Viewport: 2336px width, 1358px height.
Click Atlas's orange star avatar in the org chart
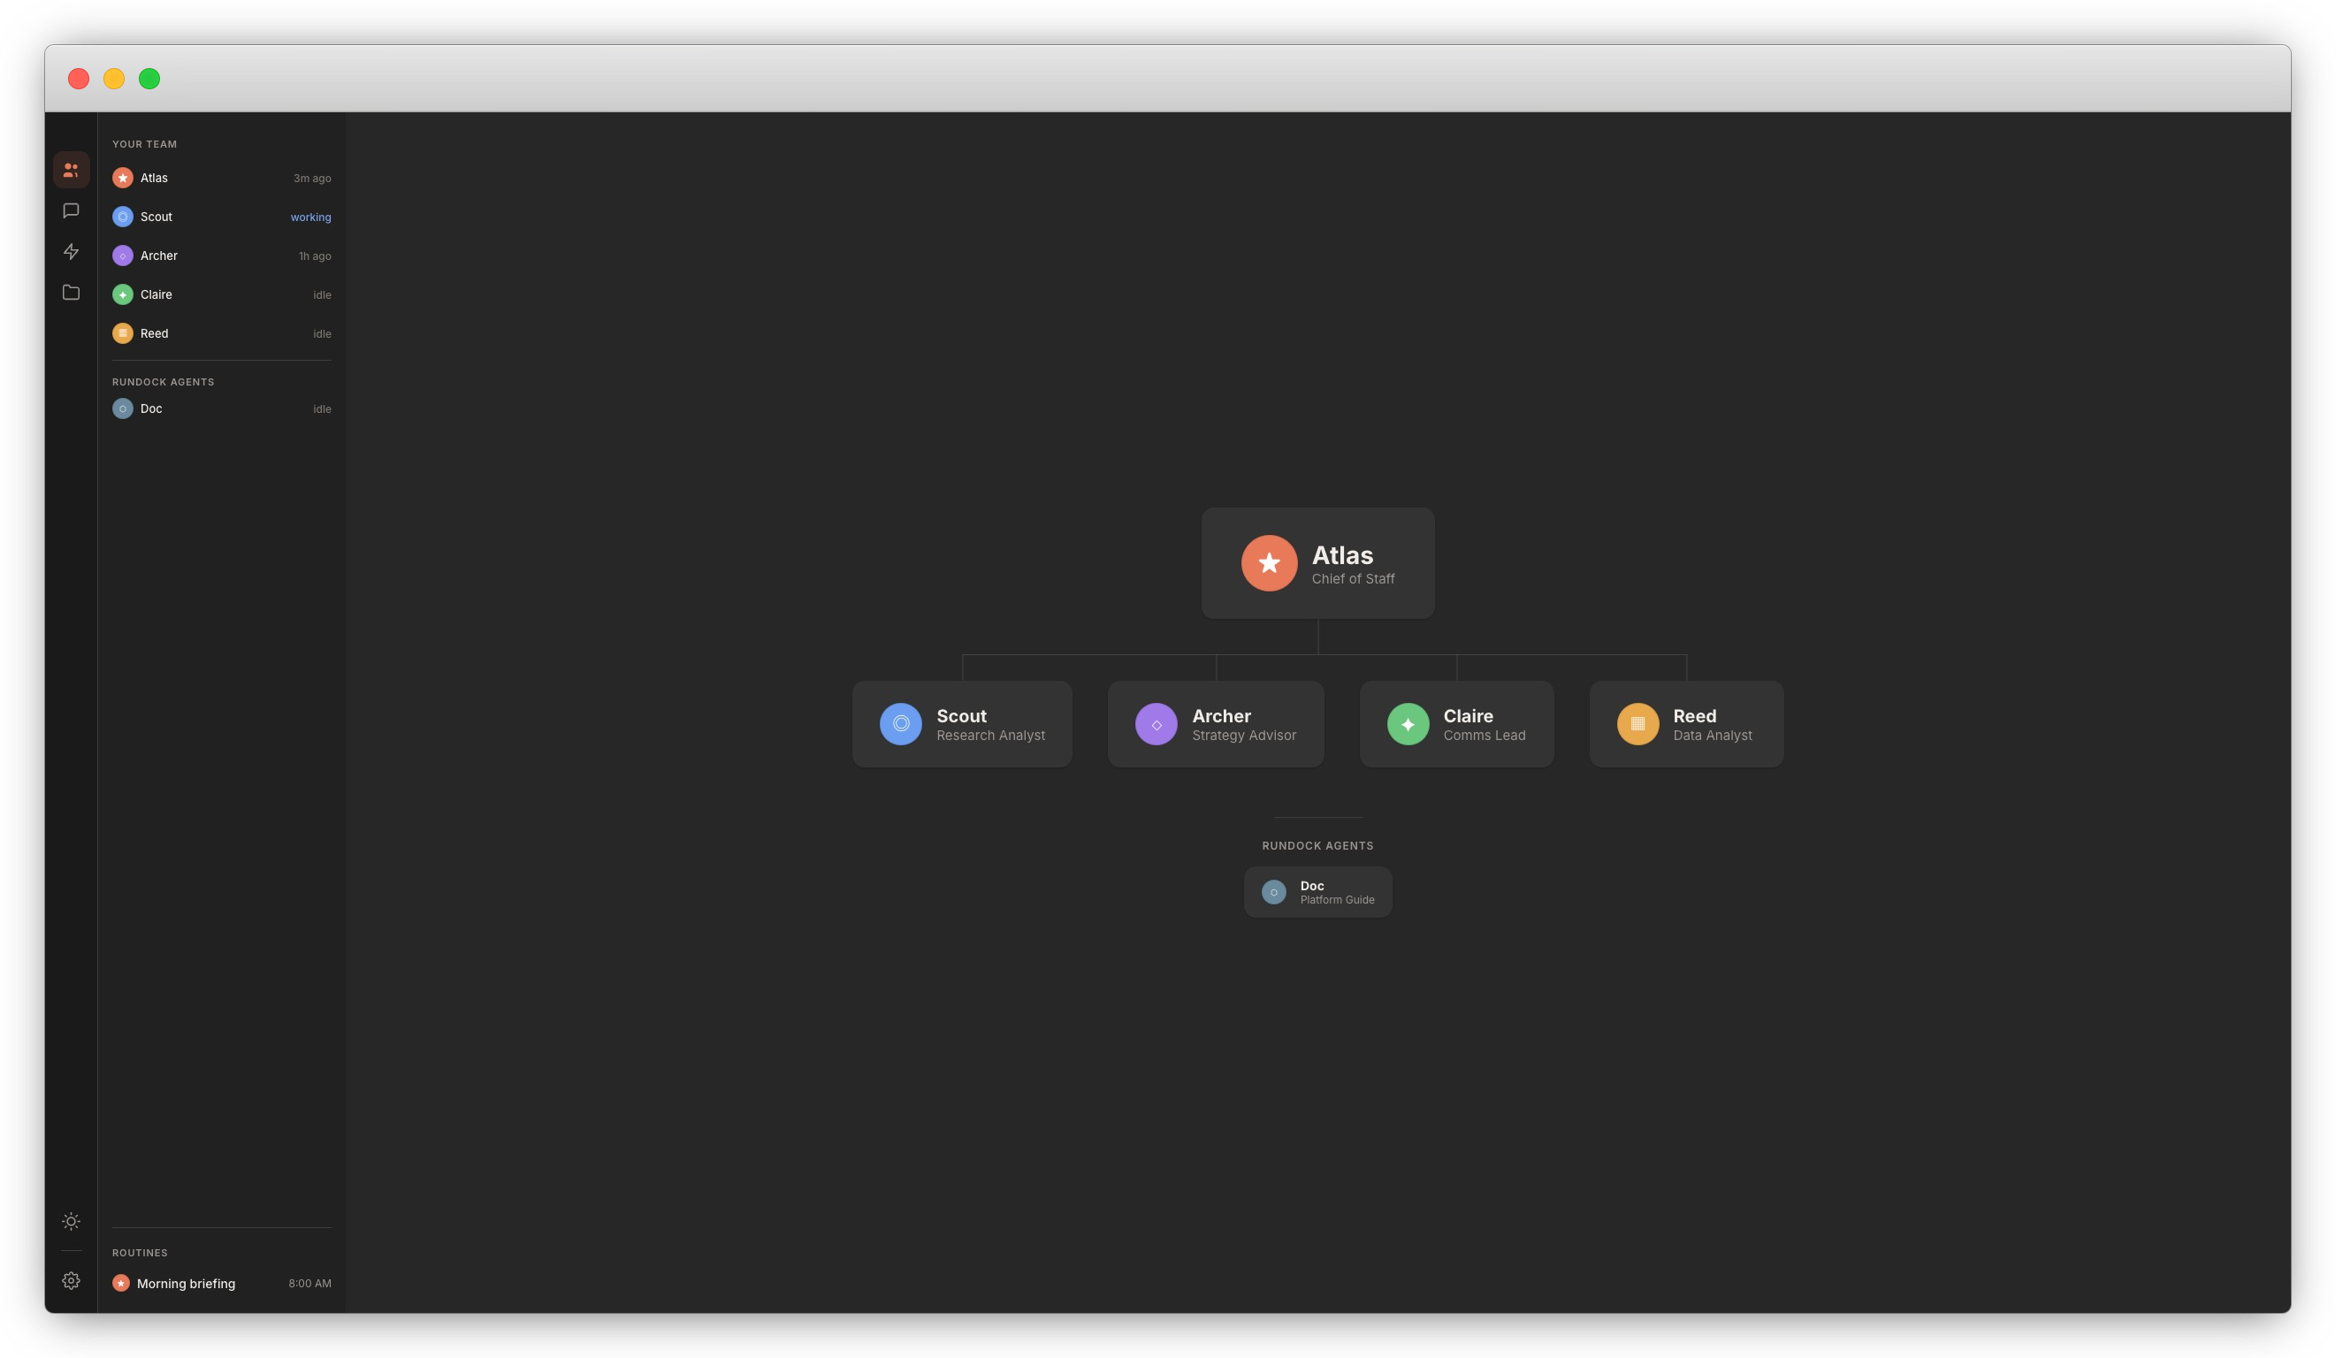1269,562
